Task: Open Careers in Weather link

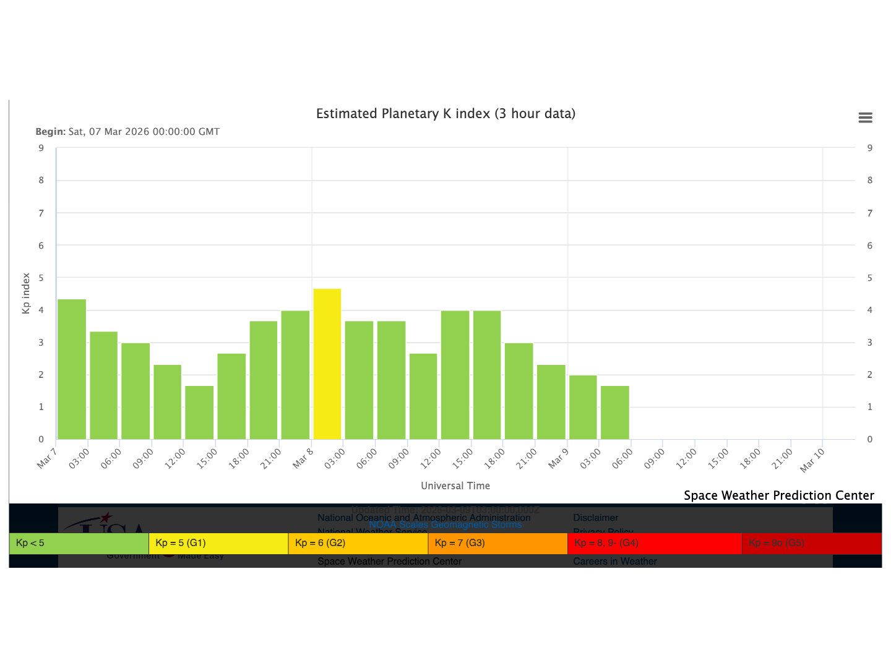Action: point(614,562)
